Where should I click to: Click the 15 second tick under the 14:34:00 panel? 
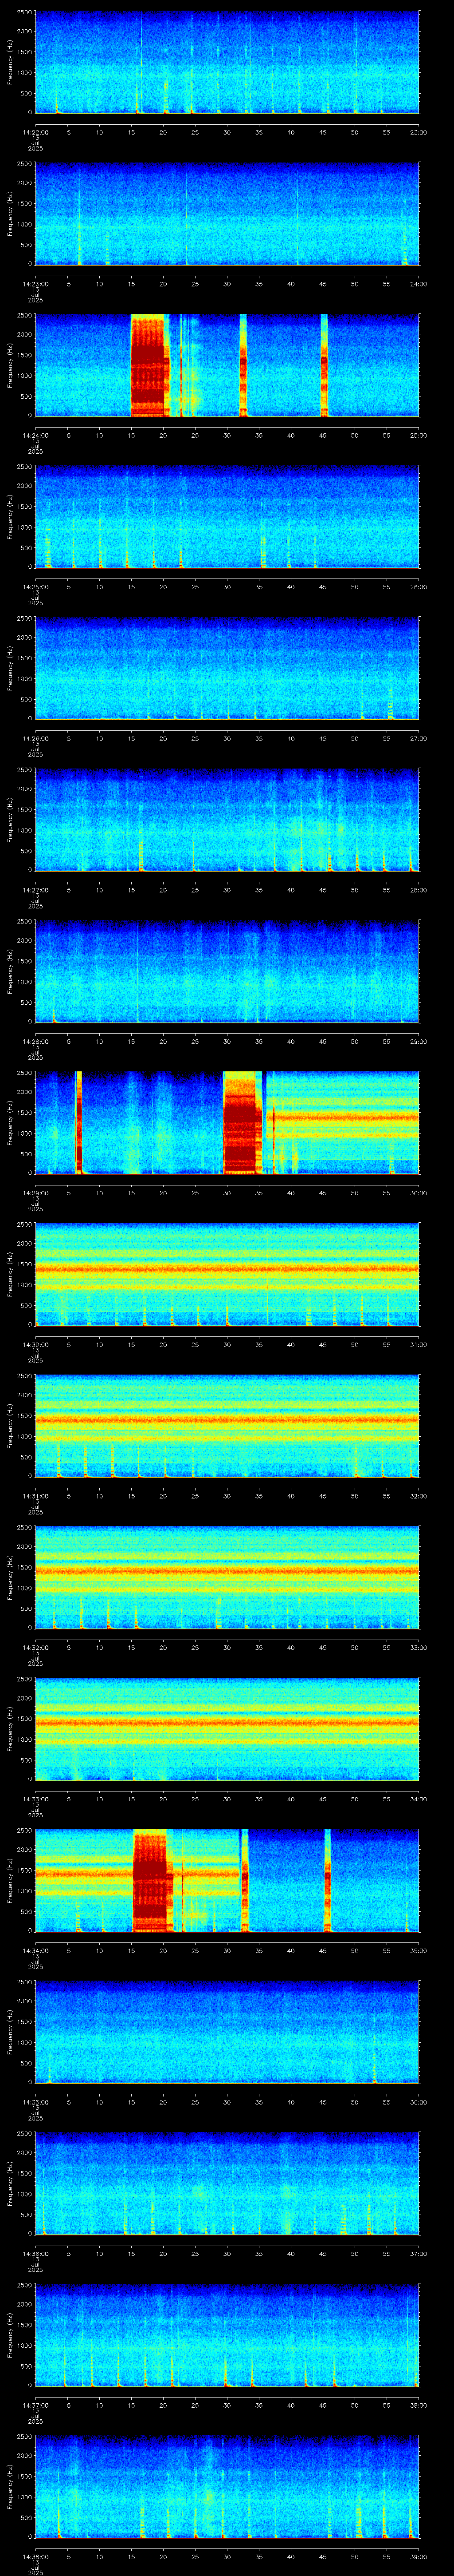pyautogui.click(x=131, y=1950)
